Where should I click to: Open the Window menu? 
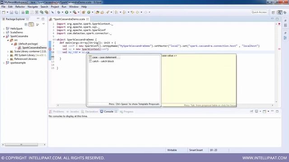(x=74, y=7)
